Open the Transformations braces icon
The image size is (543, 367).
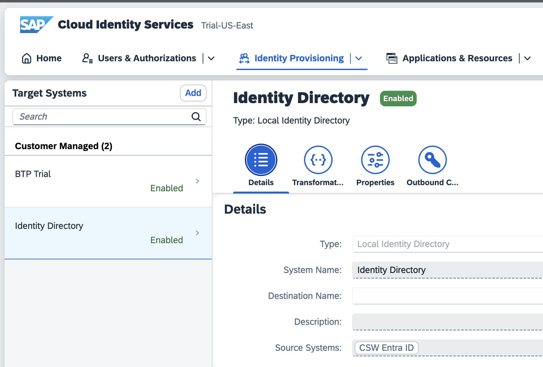click(x=318, y=160)
